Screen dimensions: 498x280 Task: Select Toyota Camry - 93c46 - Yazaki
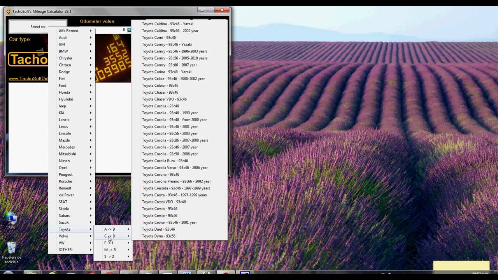pyautogui.click(x=179, y=44)
